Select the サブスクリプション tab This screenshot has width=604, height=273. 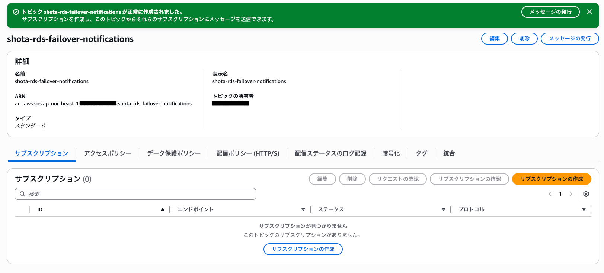click(x=42, y=153)
